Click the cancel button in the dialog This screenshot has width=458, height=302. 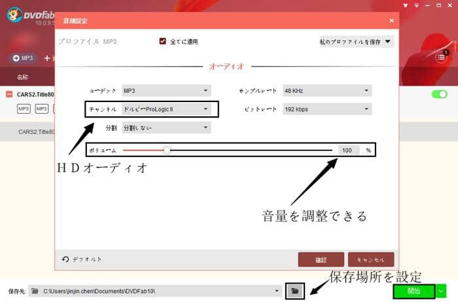371,260
